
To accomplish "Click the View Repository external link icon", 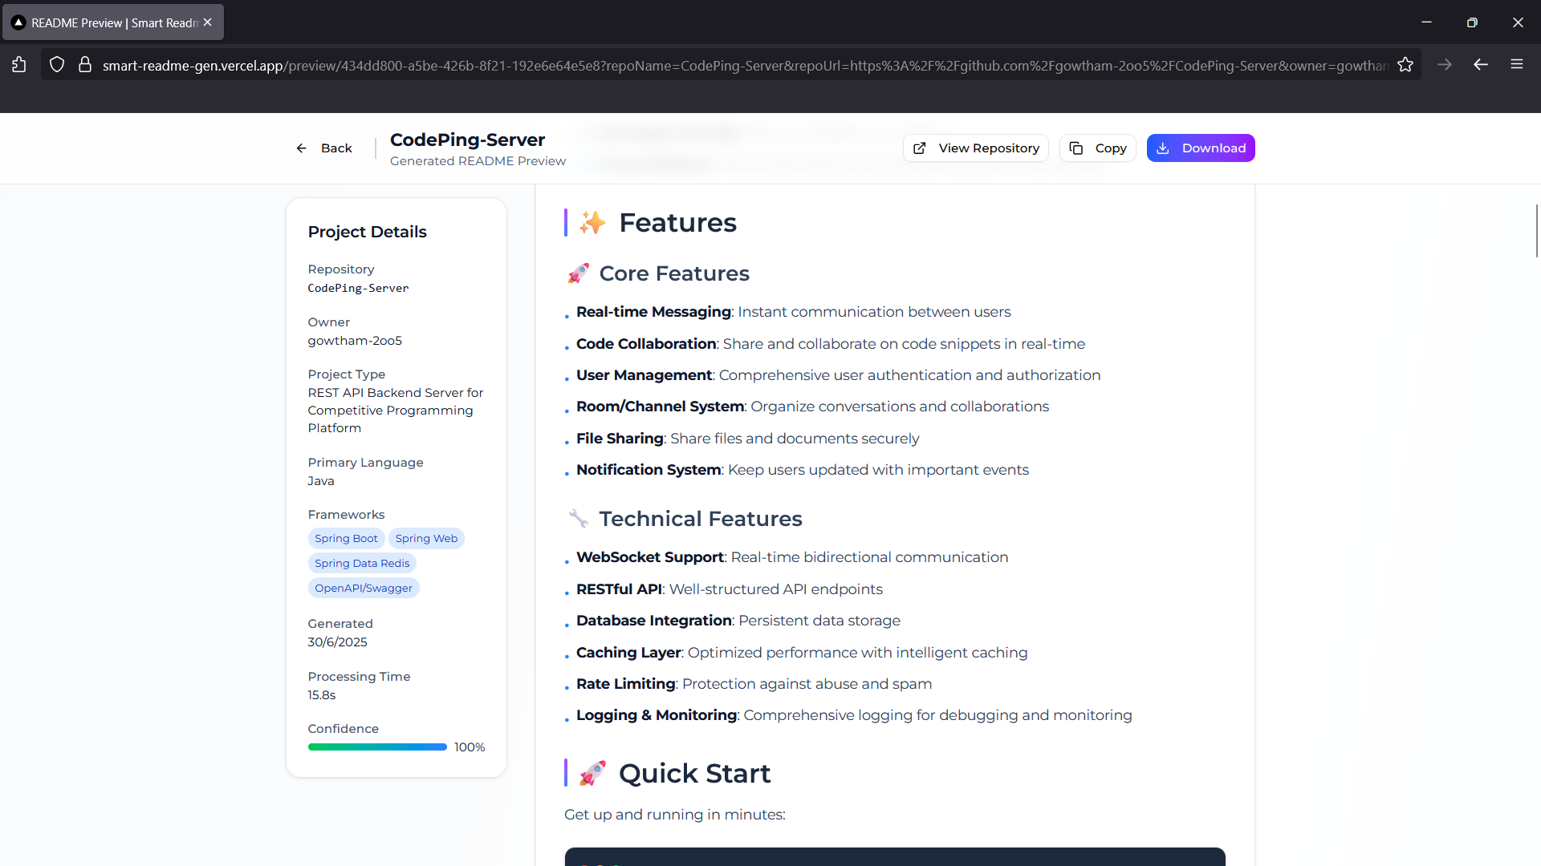I will click(920, 148).
